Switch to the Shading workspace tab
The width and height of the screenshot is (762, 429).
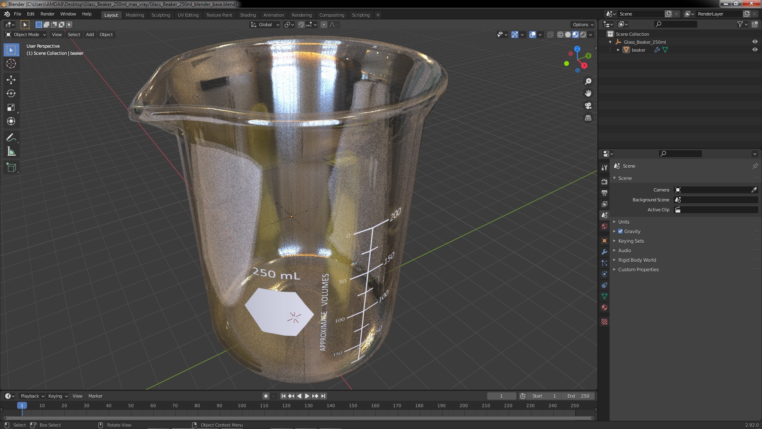point(248,15)
